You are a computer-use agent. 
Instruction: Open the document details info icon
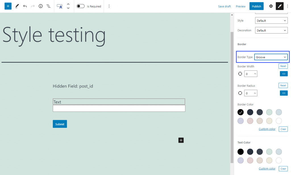coord(40,6)
